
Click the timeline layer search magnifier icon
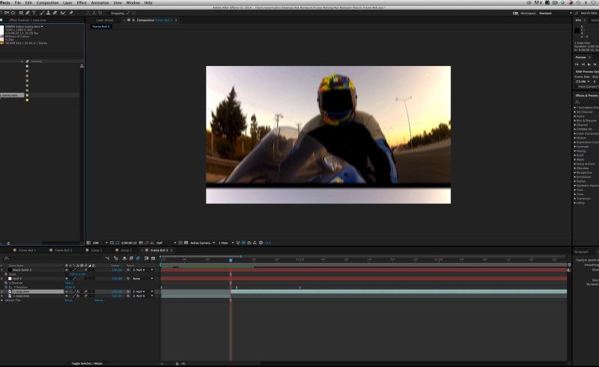(6, 258)
